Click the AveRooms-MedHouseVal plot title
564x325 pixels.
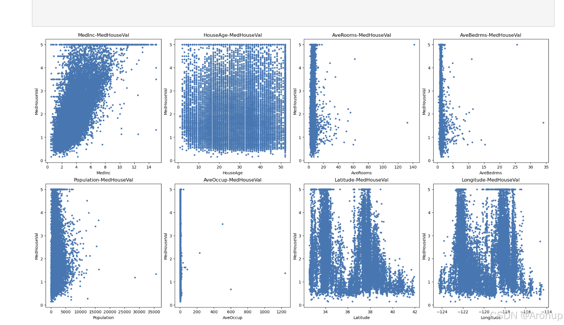point(362,35)
